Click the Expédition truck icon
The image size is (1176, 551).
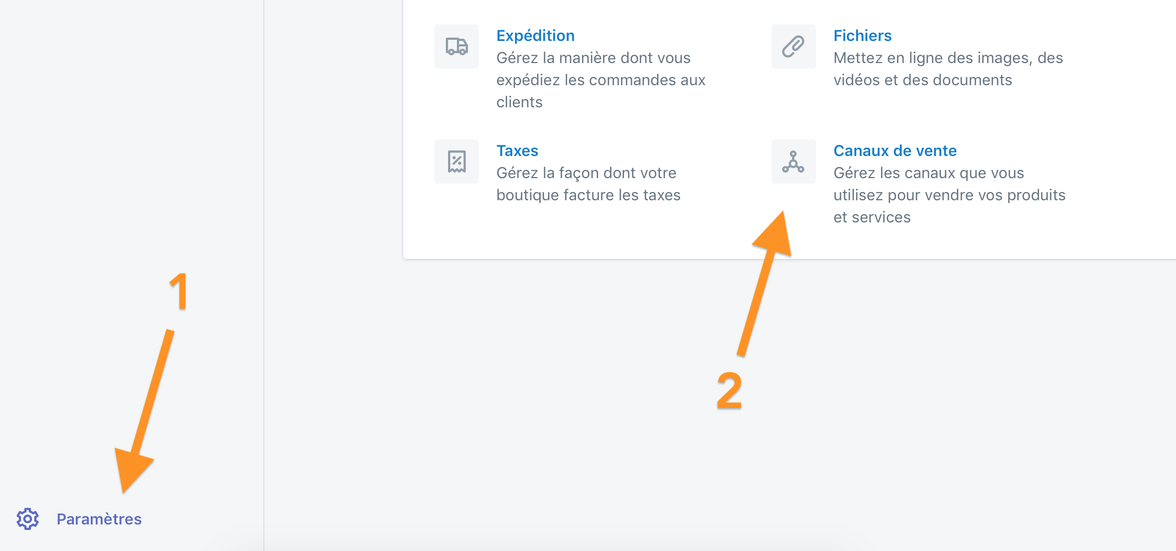[456, 46]
